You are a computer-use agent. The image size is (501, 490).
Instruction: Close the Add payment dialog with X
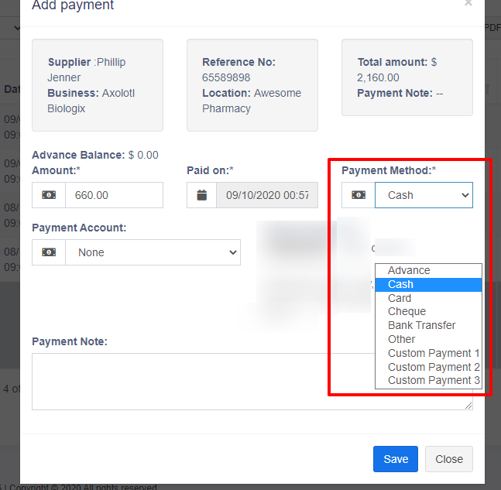click(468, 4)
